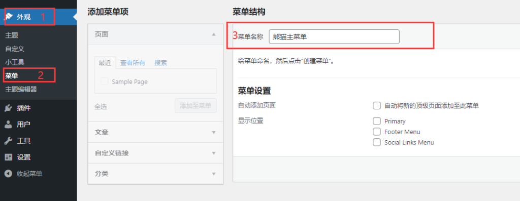Tick the Sample Page checkbox
520x201 pixels.
[105, 82]
